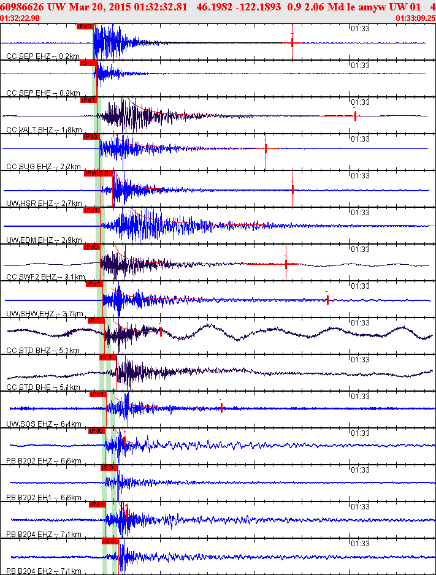Click the station label UW HSR EHZ -- 2.7km

44,203
